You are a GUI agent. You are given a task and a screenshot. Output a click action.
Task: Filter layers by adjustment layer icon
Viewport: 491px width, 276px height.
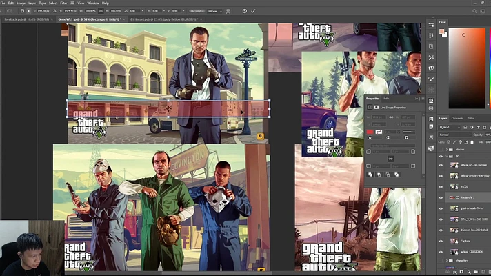coord(472,127)
